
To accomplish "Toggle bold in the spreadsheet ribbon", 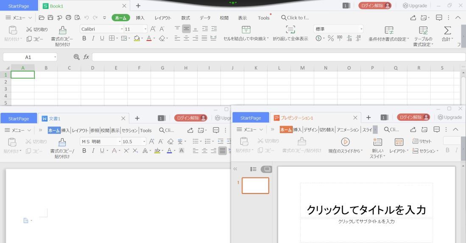I will 84,38.
